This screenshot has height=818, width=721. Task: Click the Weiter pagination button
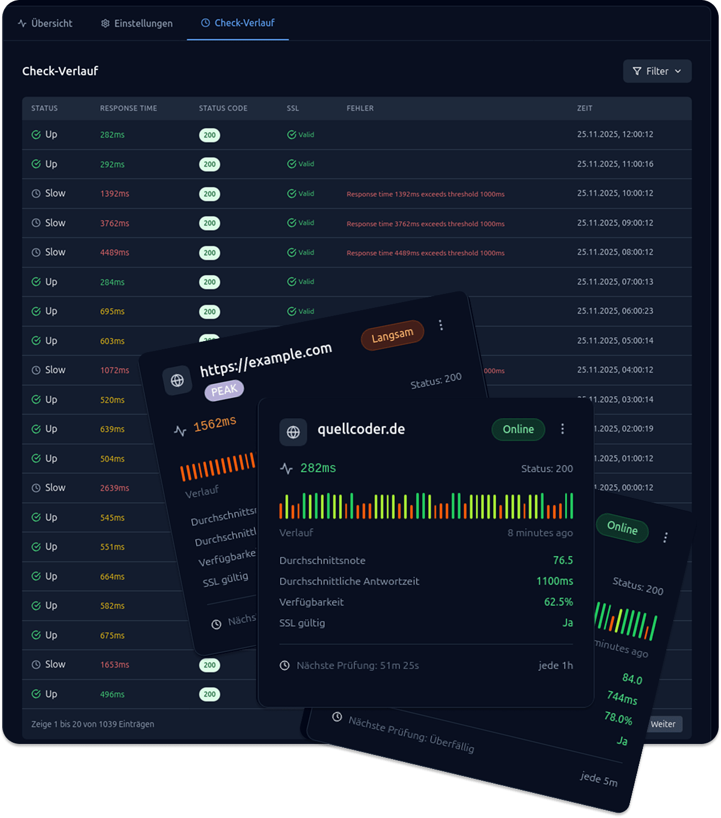(665, 724)
